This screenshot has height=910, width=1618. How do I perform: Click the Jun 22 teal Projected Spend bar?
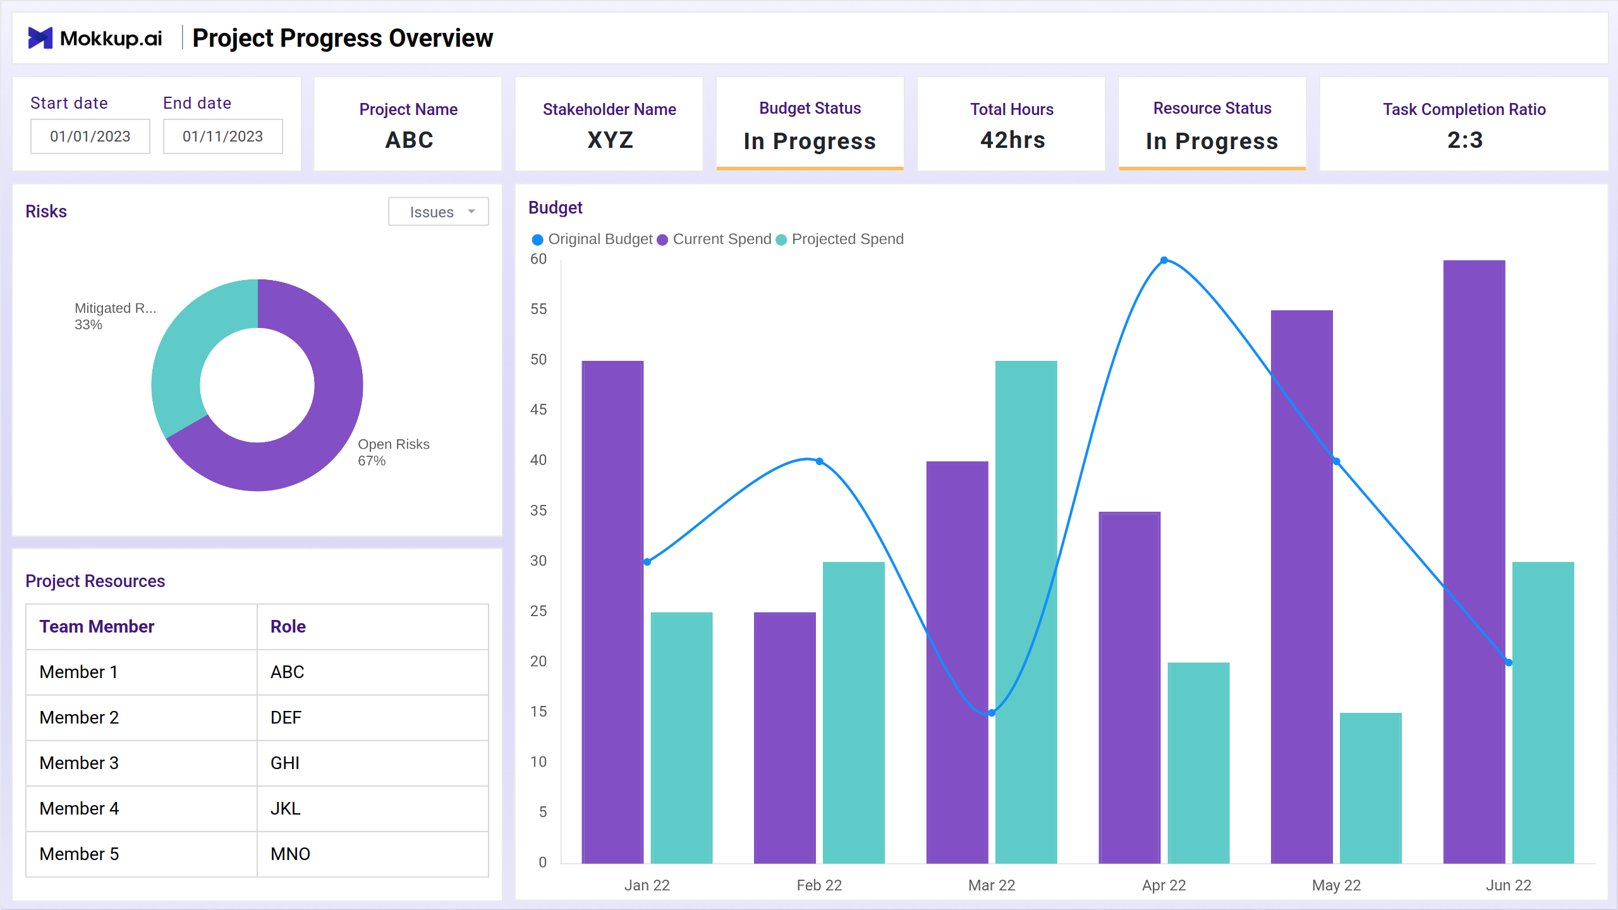pos(1543,712)
